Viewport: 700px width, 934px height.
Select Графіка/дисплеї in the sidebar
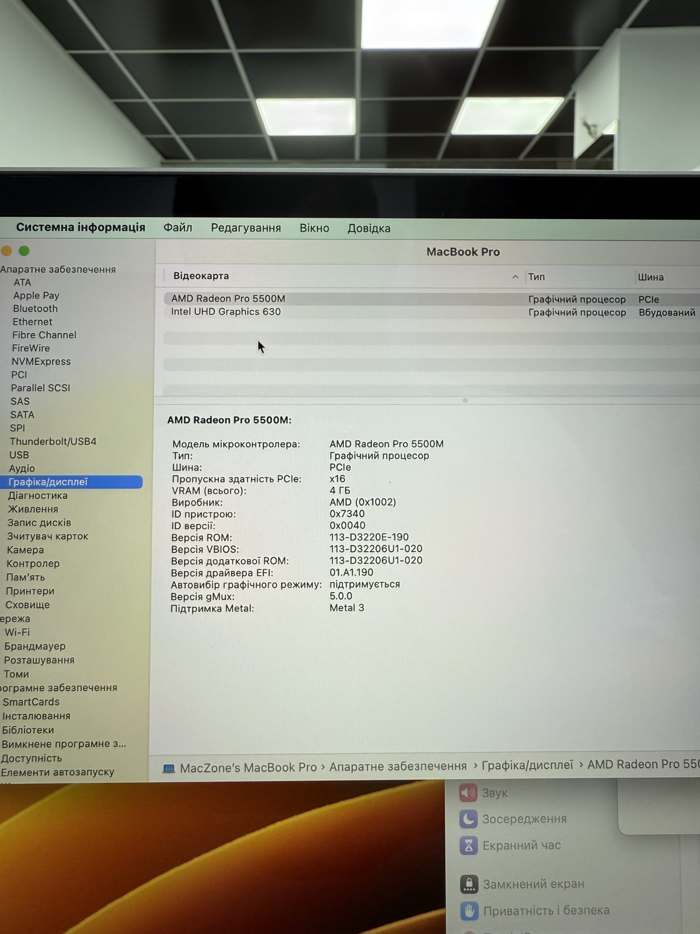[71, 482]
